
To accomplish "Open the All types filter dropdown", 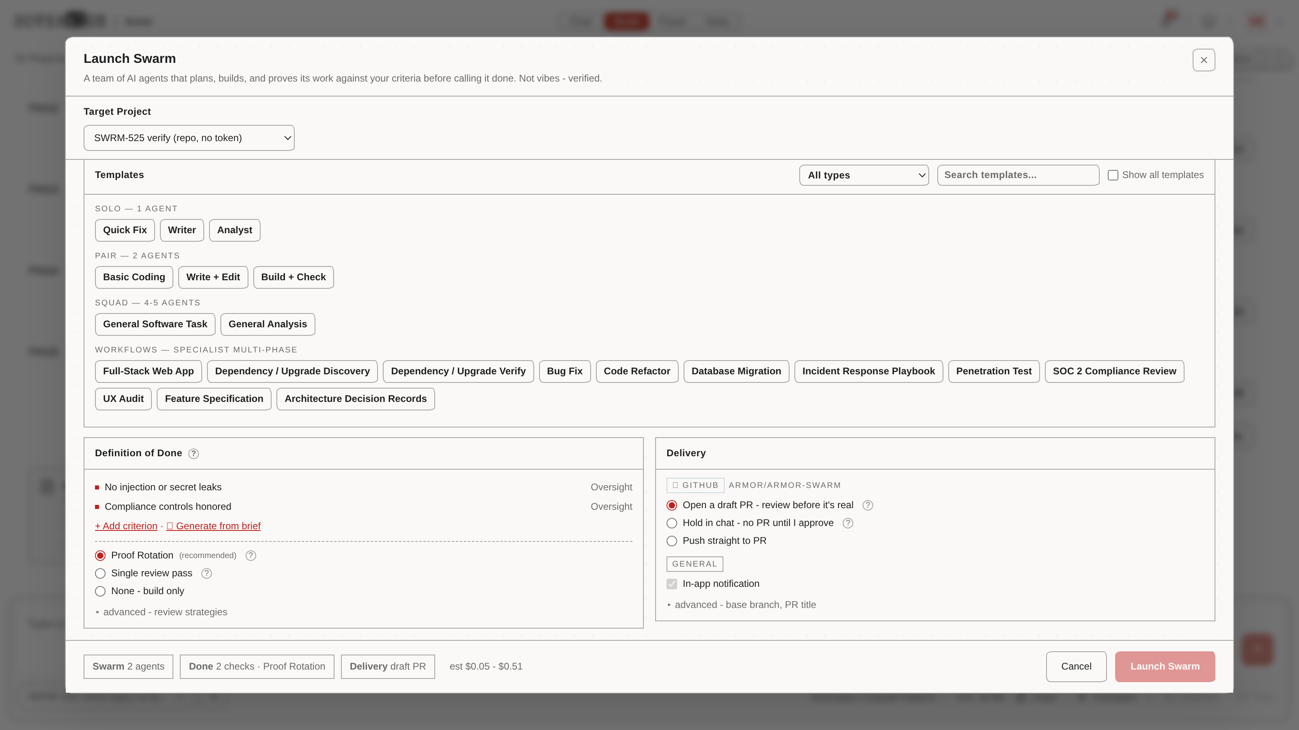I will click(x=864, y=175).
